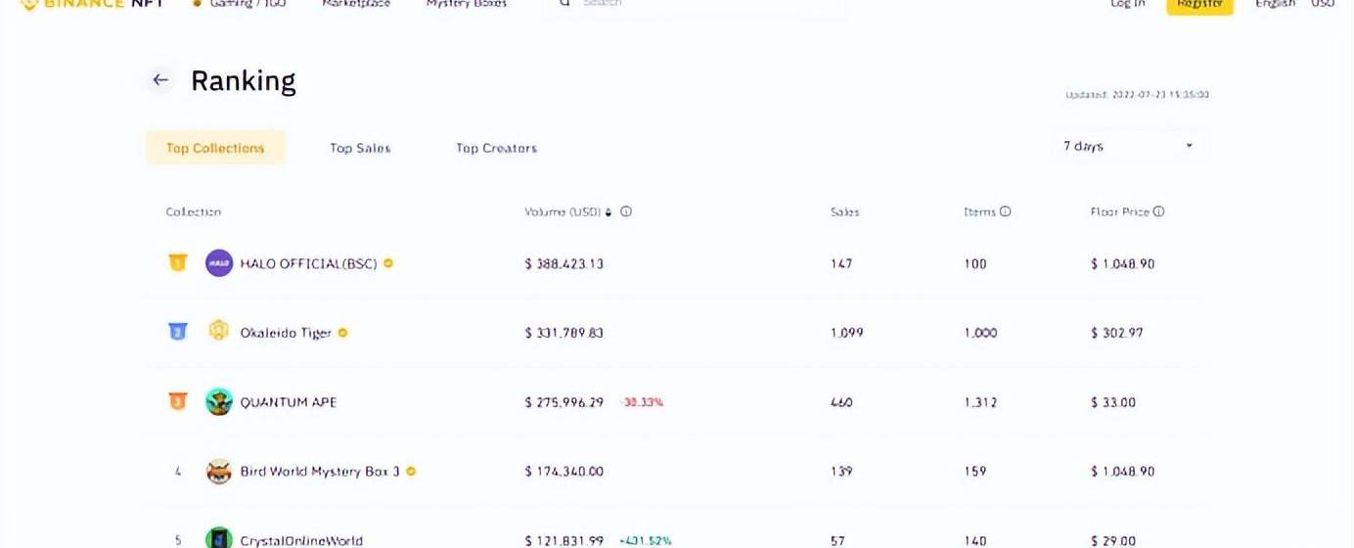
Task: Click the Log In link
Action: click(x=1127, y=4)
